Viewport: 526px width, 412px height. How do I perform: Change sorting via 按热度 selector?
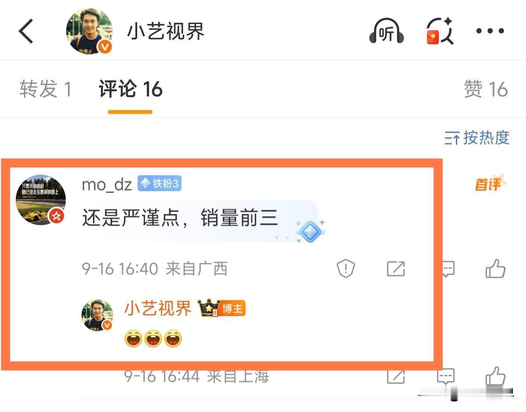click(x=477, y=138)
